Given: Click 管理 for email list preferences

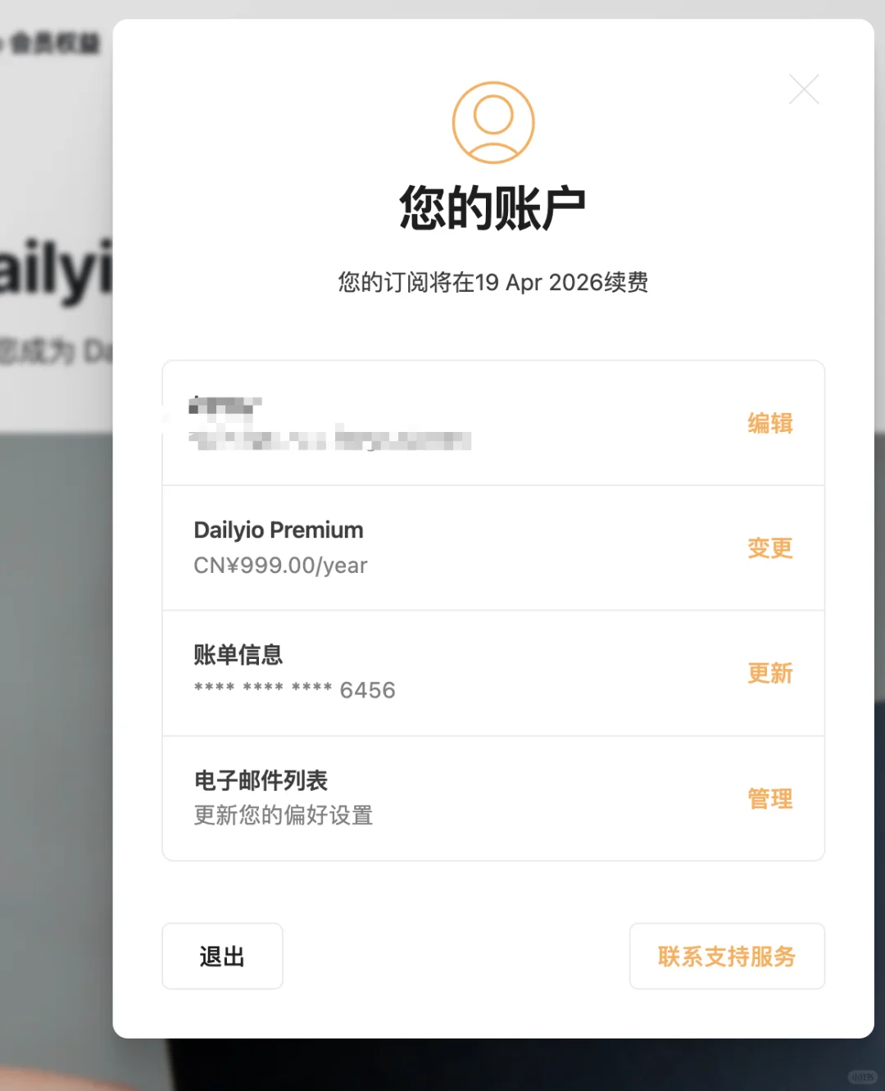Looking at the screenshot, I should [769, 798].
